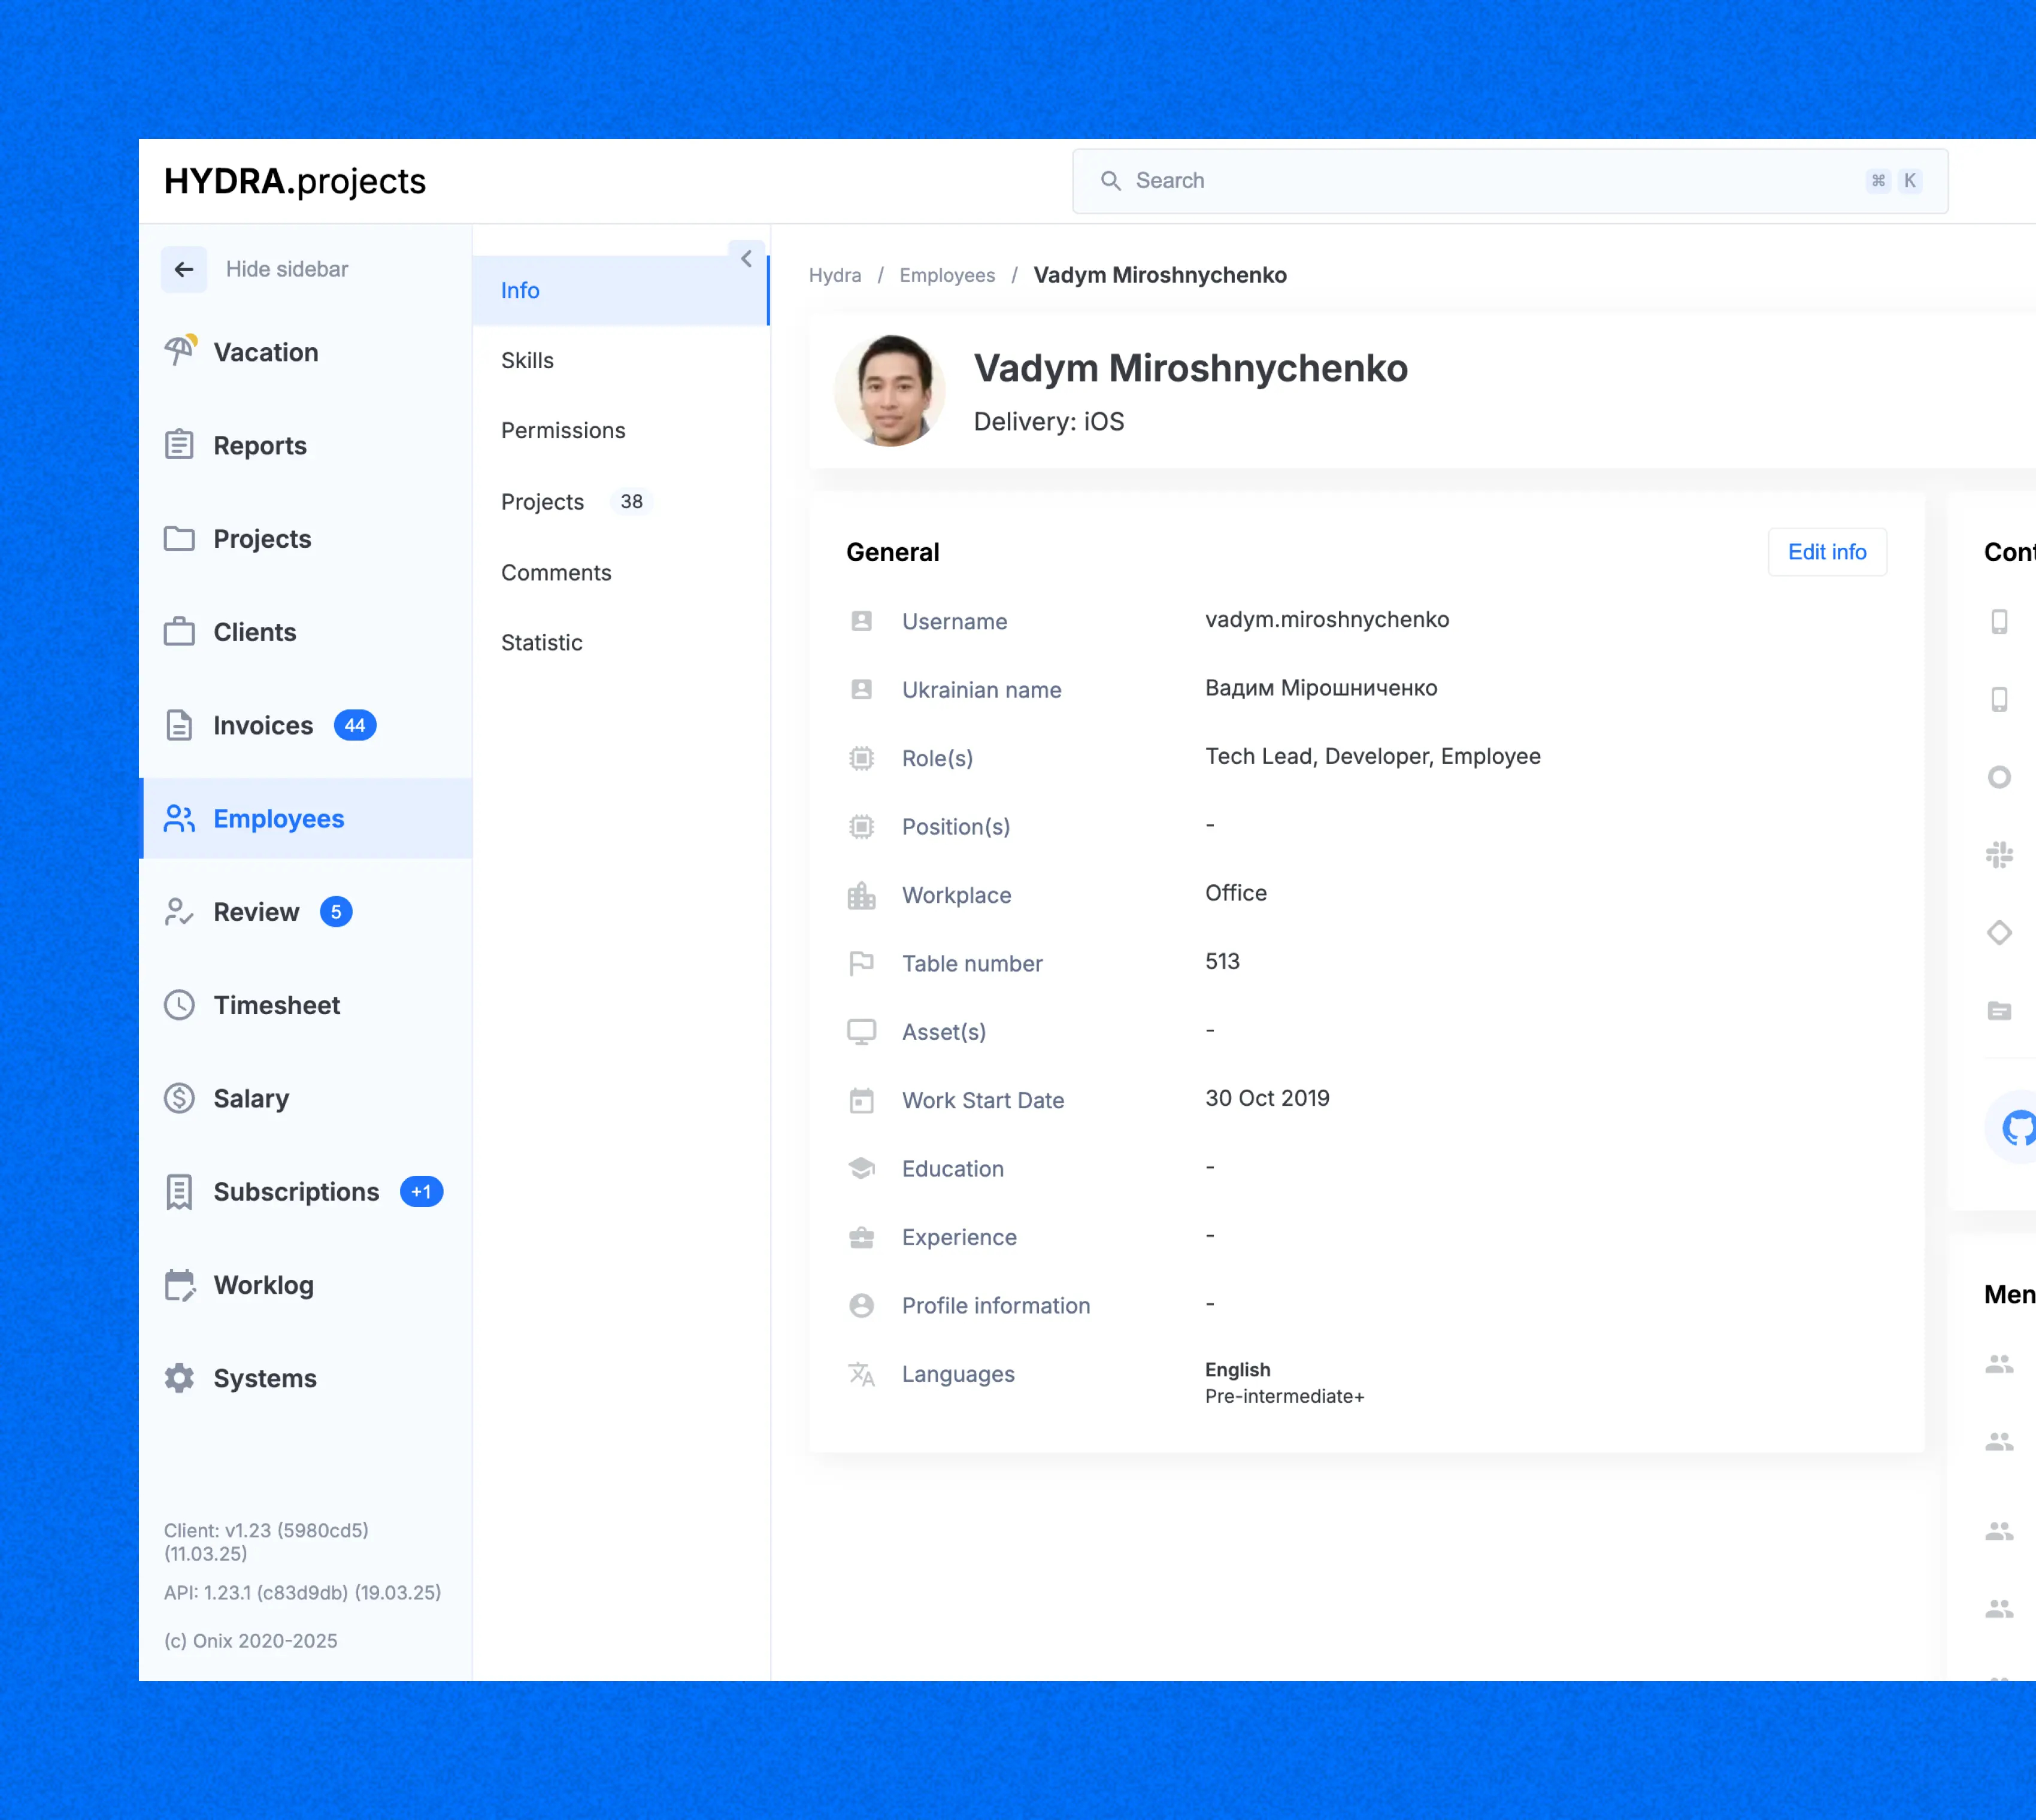Viewport: 2036px width, 1820px height.
Task: Click the HYDRA.projects logo
Action: (x=295, y=181)
